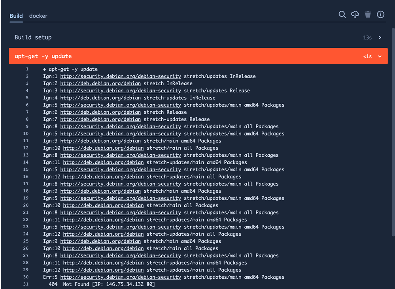Click the '+ apt-get -y update' command line

(x=70, y=69)
